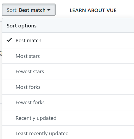Click the cut-off link text behind menu
134x139 pixels.
1,53
